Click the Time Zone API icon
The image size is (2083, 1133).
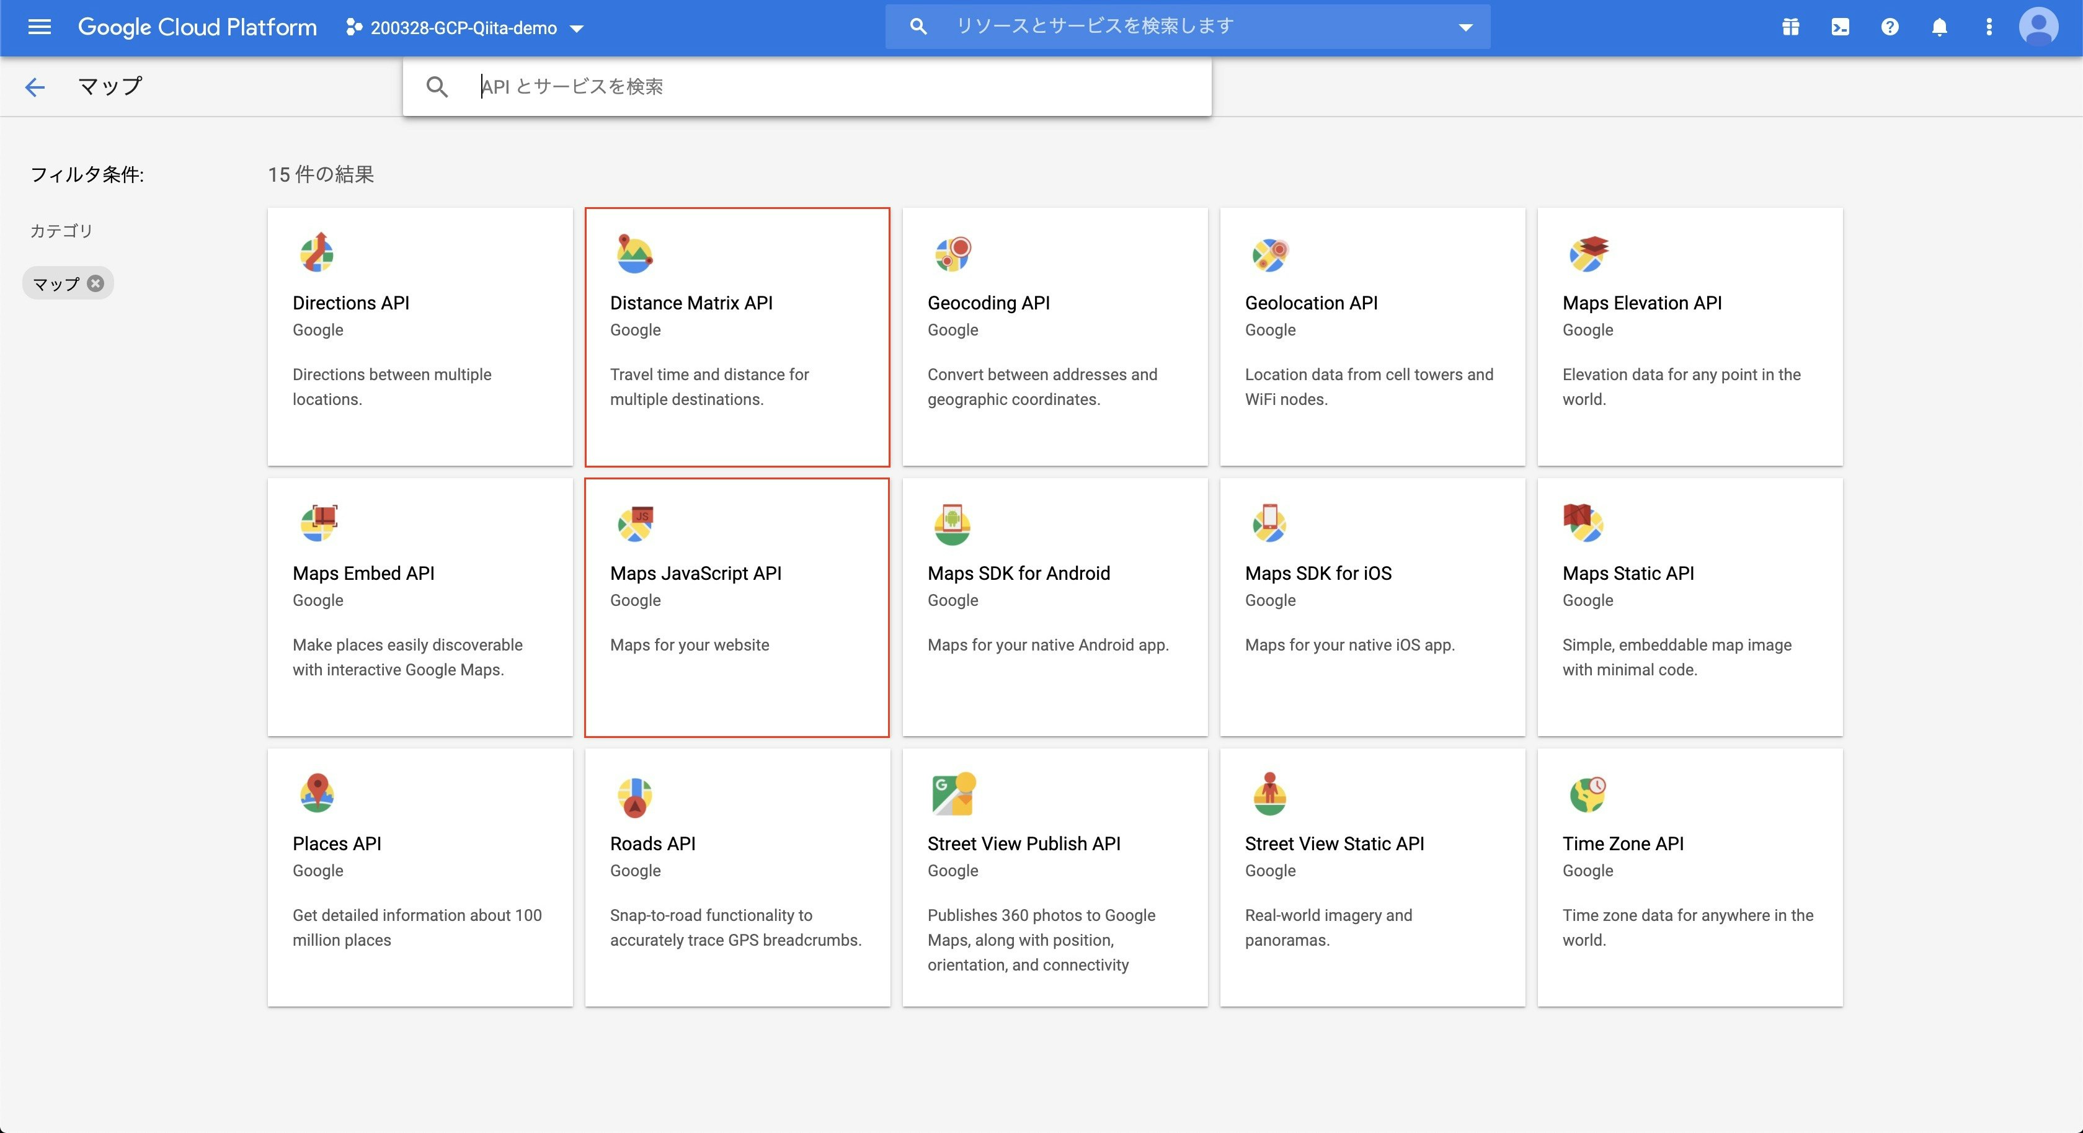(x=1588, y=794)
